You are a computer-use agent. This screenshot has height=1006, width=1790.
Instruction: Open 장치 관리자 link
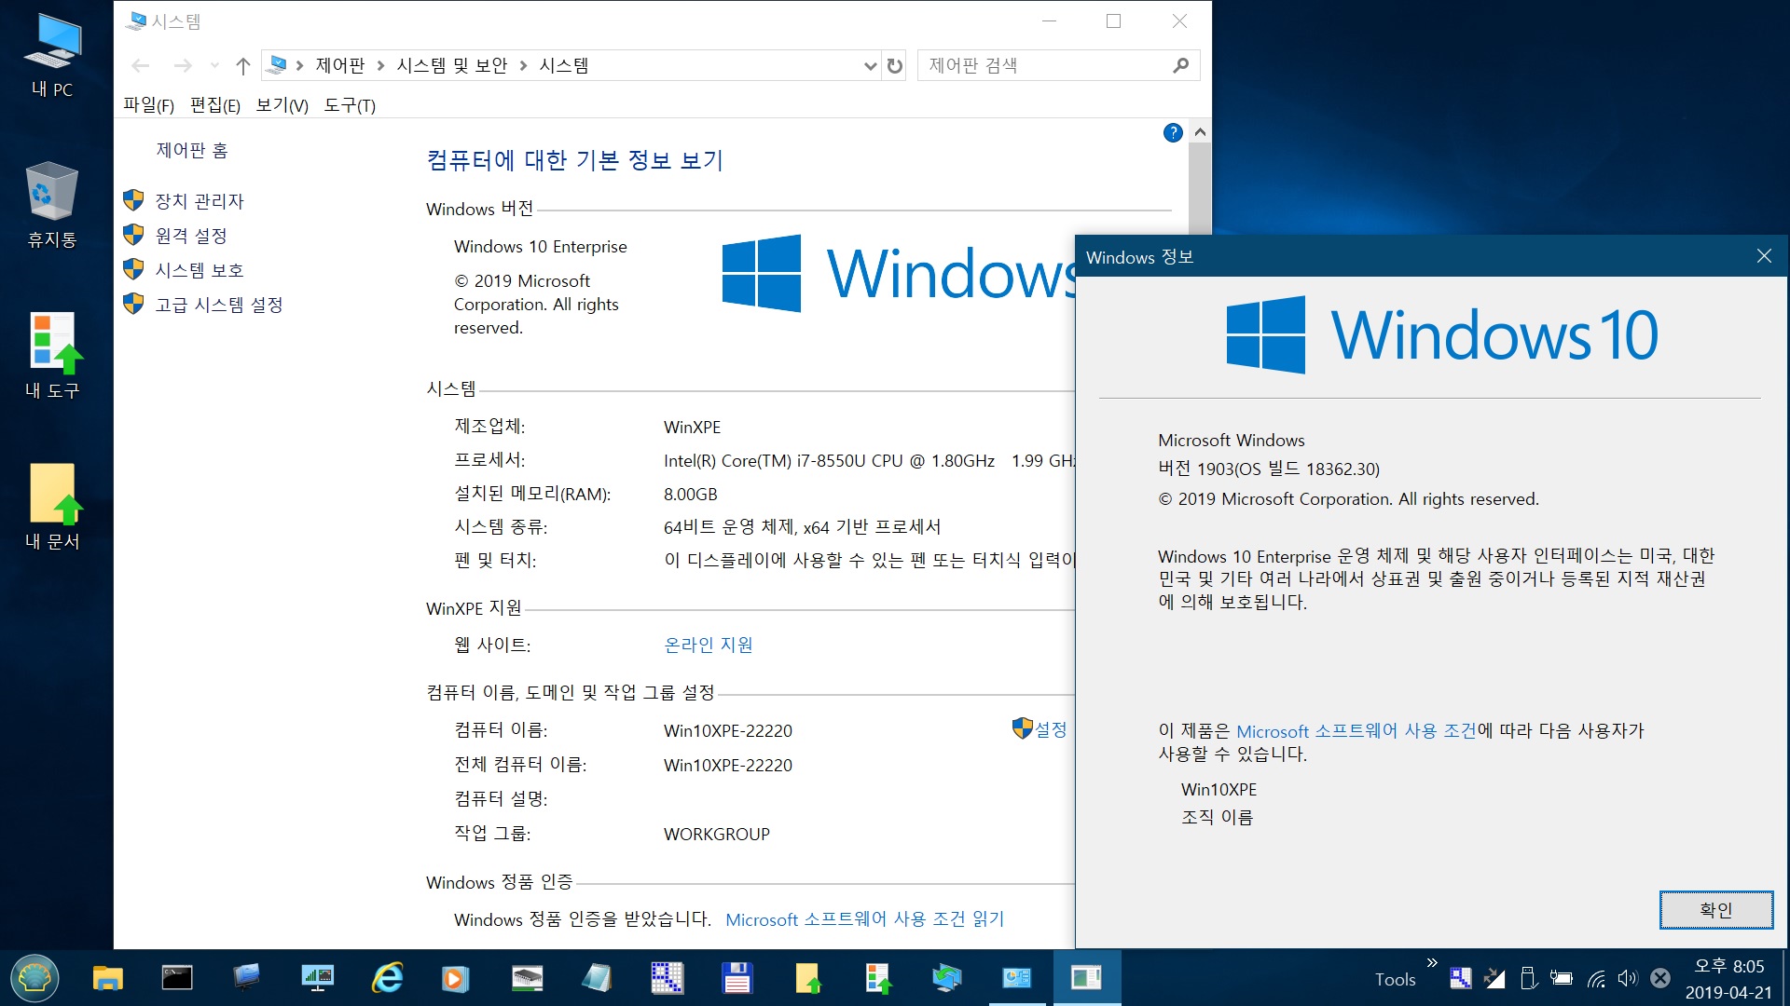click(x=200, y=201)
